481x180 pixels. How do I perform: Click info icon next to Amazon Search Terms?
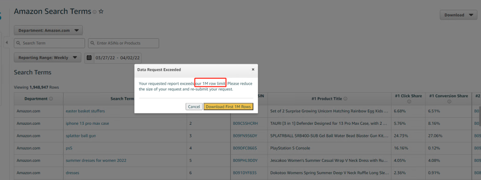(94, 12)
